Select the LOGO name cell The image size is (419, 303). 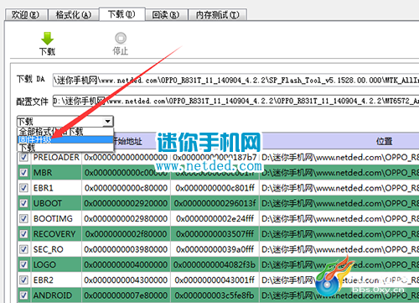click(x=56, y=264)
